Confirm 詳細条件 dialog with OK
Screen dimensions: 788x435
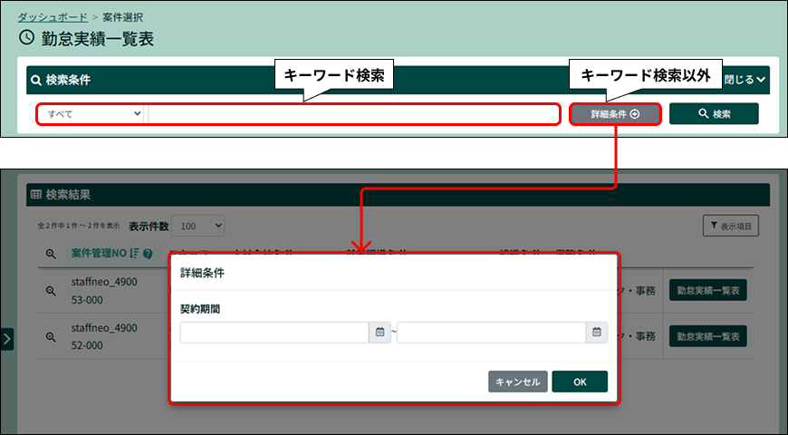pyautogui.click(x=580, y=382)
